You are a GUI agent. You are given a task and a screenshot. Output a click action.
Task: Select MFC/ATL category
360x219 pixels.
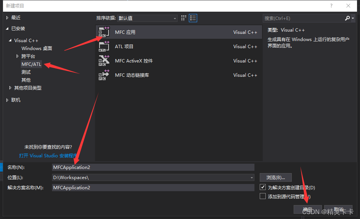click(x=31, y=64)
